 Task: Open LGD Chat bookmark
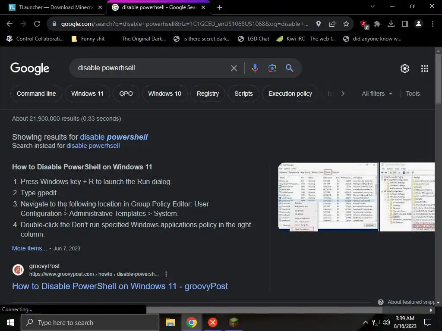pyautogui.click(x=253, y=39)
